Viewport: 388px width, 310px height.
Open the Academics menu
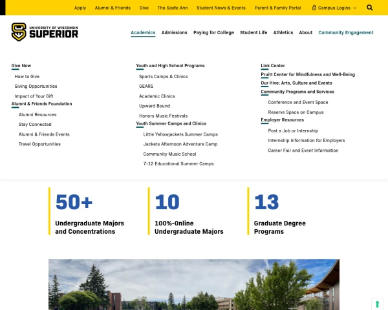tap(143, 33)
